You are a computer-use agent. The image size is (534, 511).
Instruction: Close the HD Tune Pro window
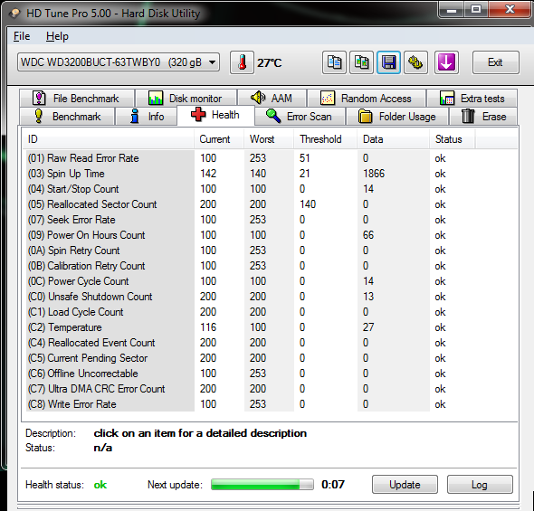[x=510, y=9]
